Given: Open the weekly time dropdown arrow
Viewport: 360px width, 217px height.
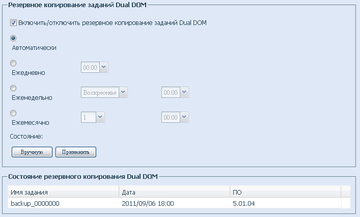Looking at the screenshot, I should point(184,92).
